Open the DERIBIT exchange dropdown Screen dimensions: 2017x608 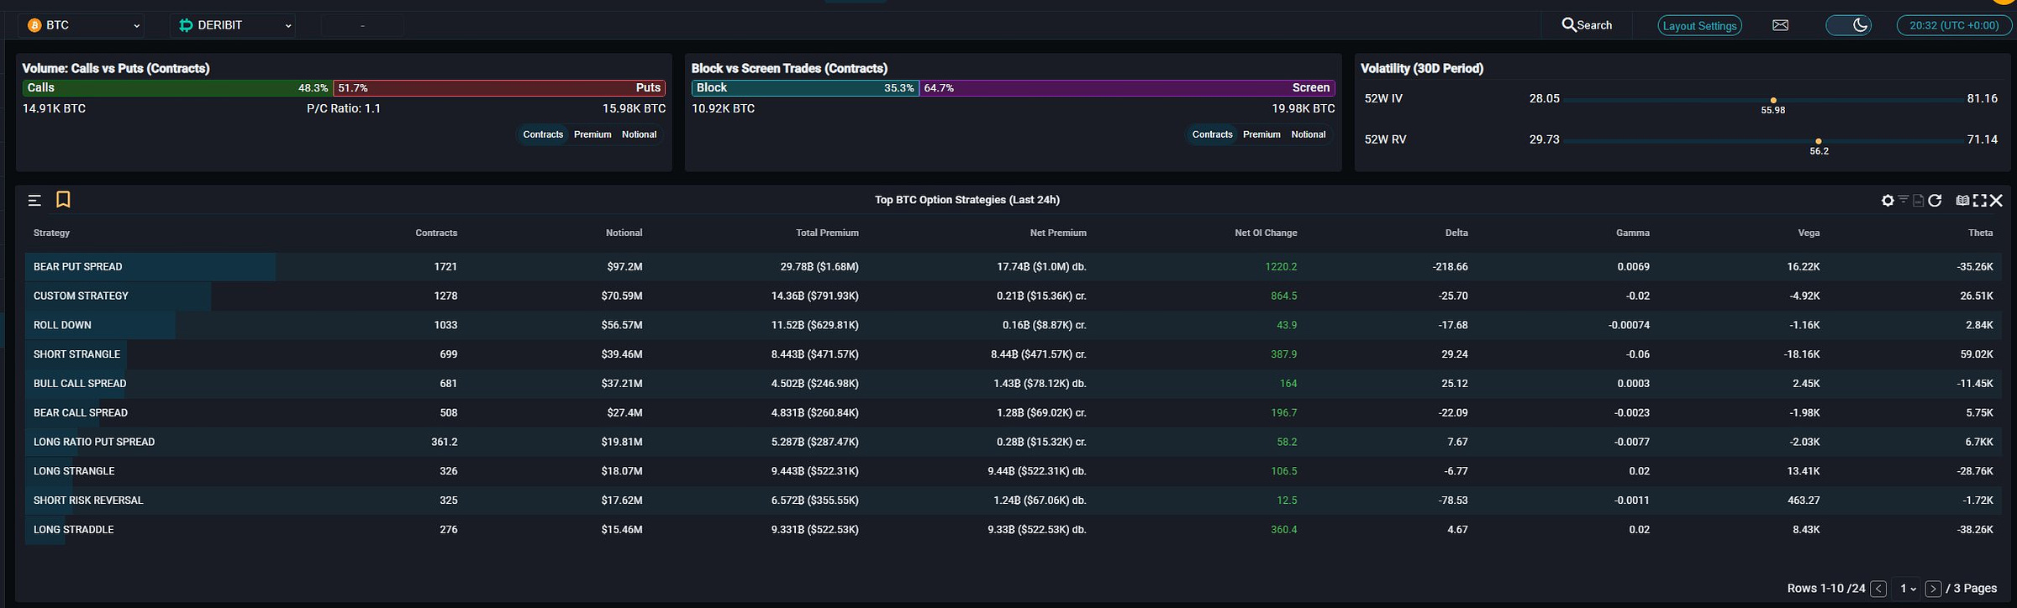tap(232, 25)
